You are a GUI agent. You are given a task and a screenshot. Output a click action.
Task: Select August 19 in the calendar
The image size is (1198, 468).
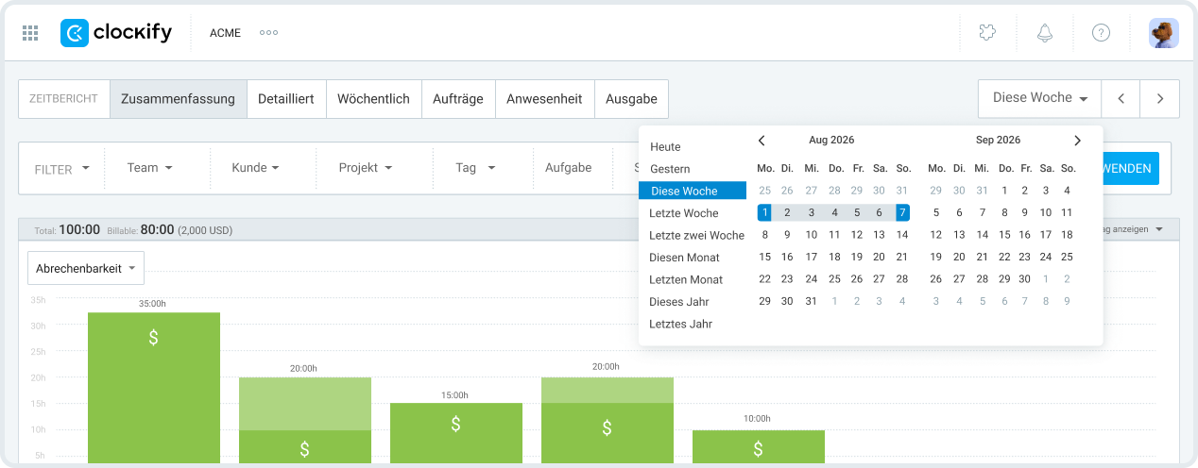(856, 257)
